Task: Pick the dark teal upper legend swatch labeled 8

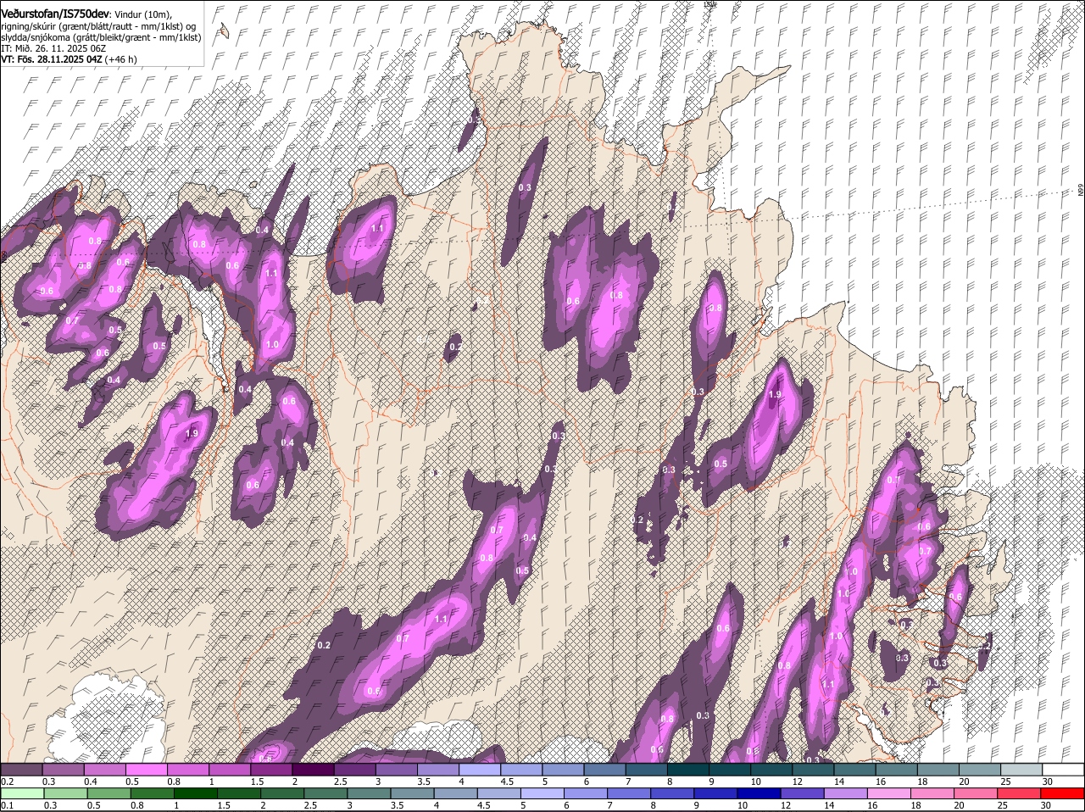Action: pos(688,769)
